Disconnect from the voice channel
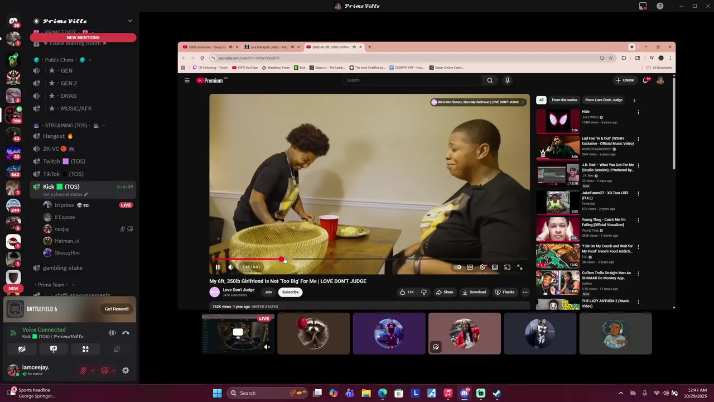The width and height of the screenshot is (714, 402). coord(126,333)
